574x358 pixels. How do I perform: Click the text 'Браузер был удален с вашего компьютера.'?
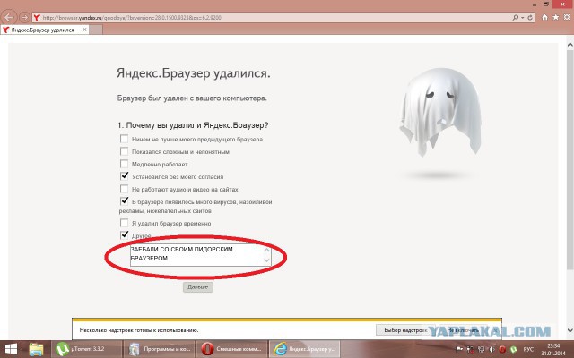(x=192, y=98)
